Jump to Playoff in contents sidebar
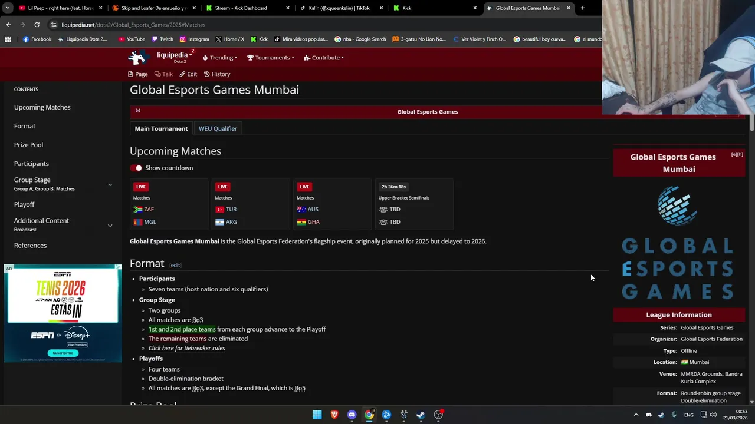This screenshot has height=424, width=755. [x=24, y=204]
